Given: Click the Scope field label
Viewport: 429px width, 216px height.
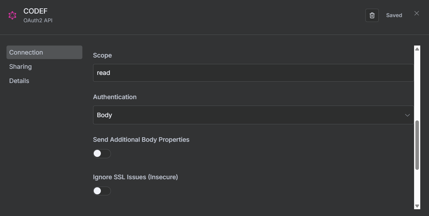Looking at the screenshot, I should (x=102, y=55).
